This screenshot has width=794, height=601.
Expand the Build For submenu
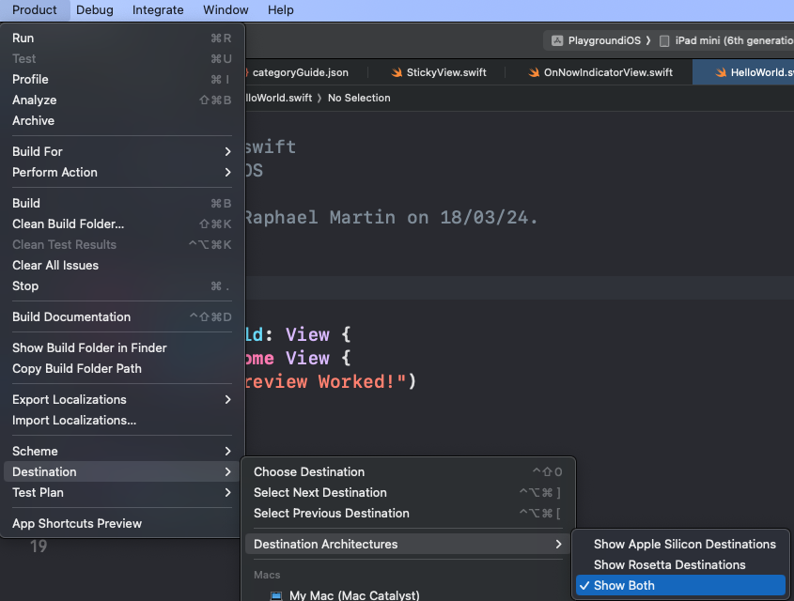click(122, 151)
